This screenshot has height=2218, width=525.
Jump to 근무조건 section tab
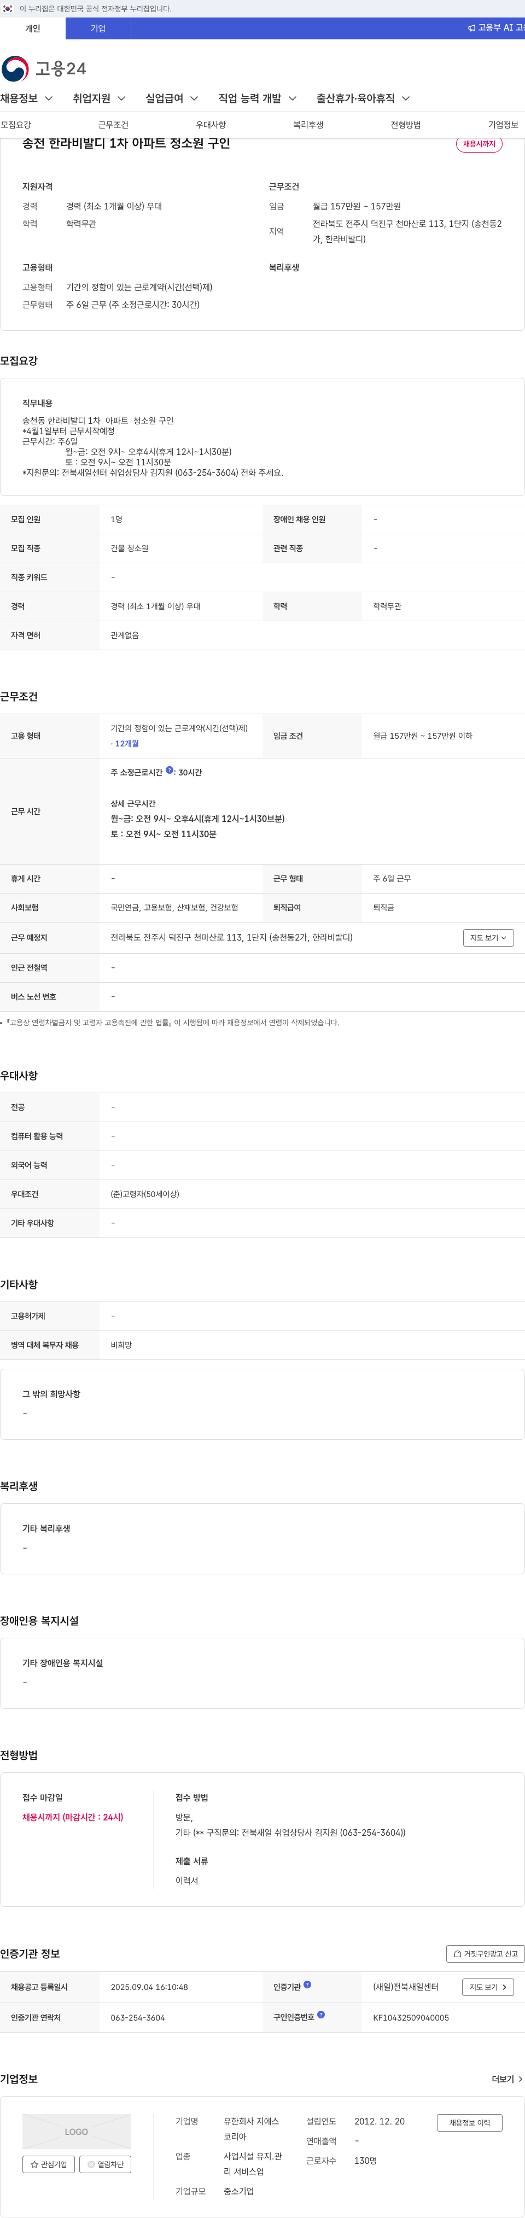click(113, 125)
